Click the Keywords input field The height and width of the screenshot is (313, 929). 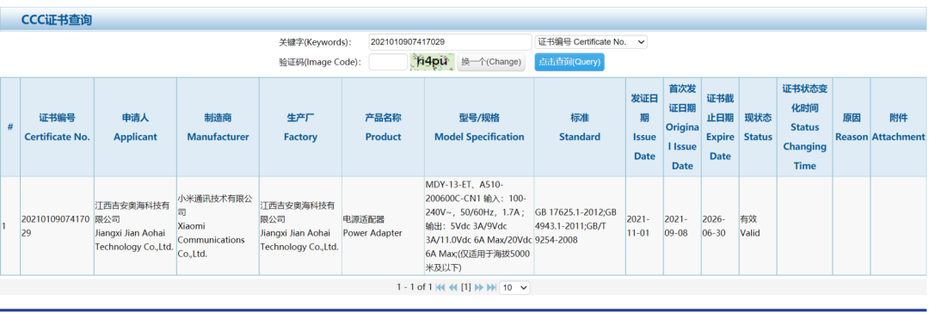450,42
